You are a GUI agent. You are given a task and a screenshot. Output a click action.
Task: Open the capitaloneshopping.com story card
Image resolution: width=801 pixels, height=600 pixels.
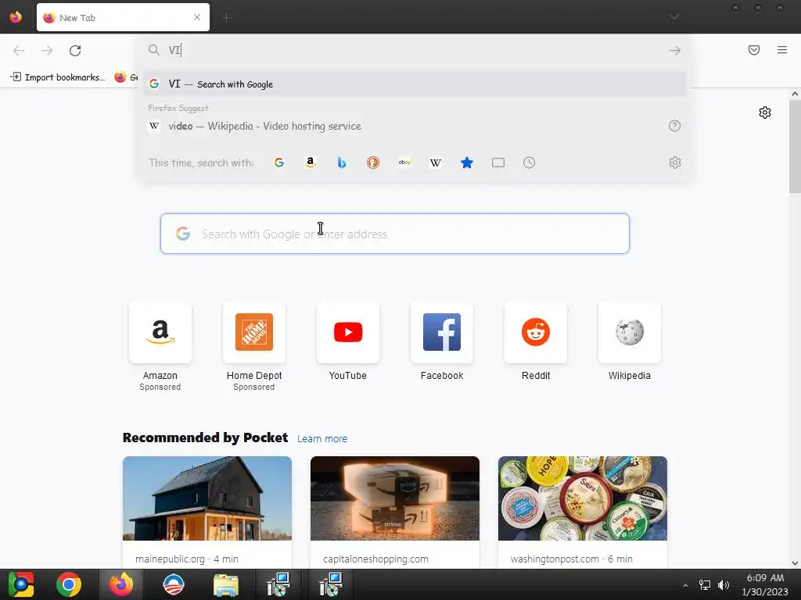(395, 512)
